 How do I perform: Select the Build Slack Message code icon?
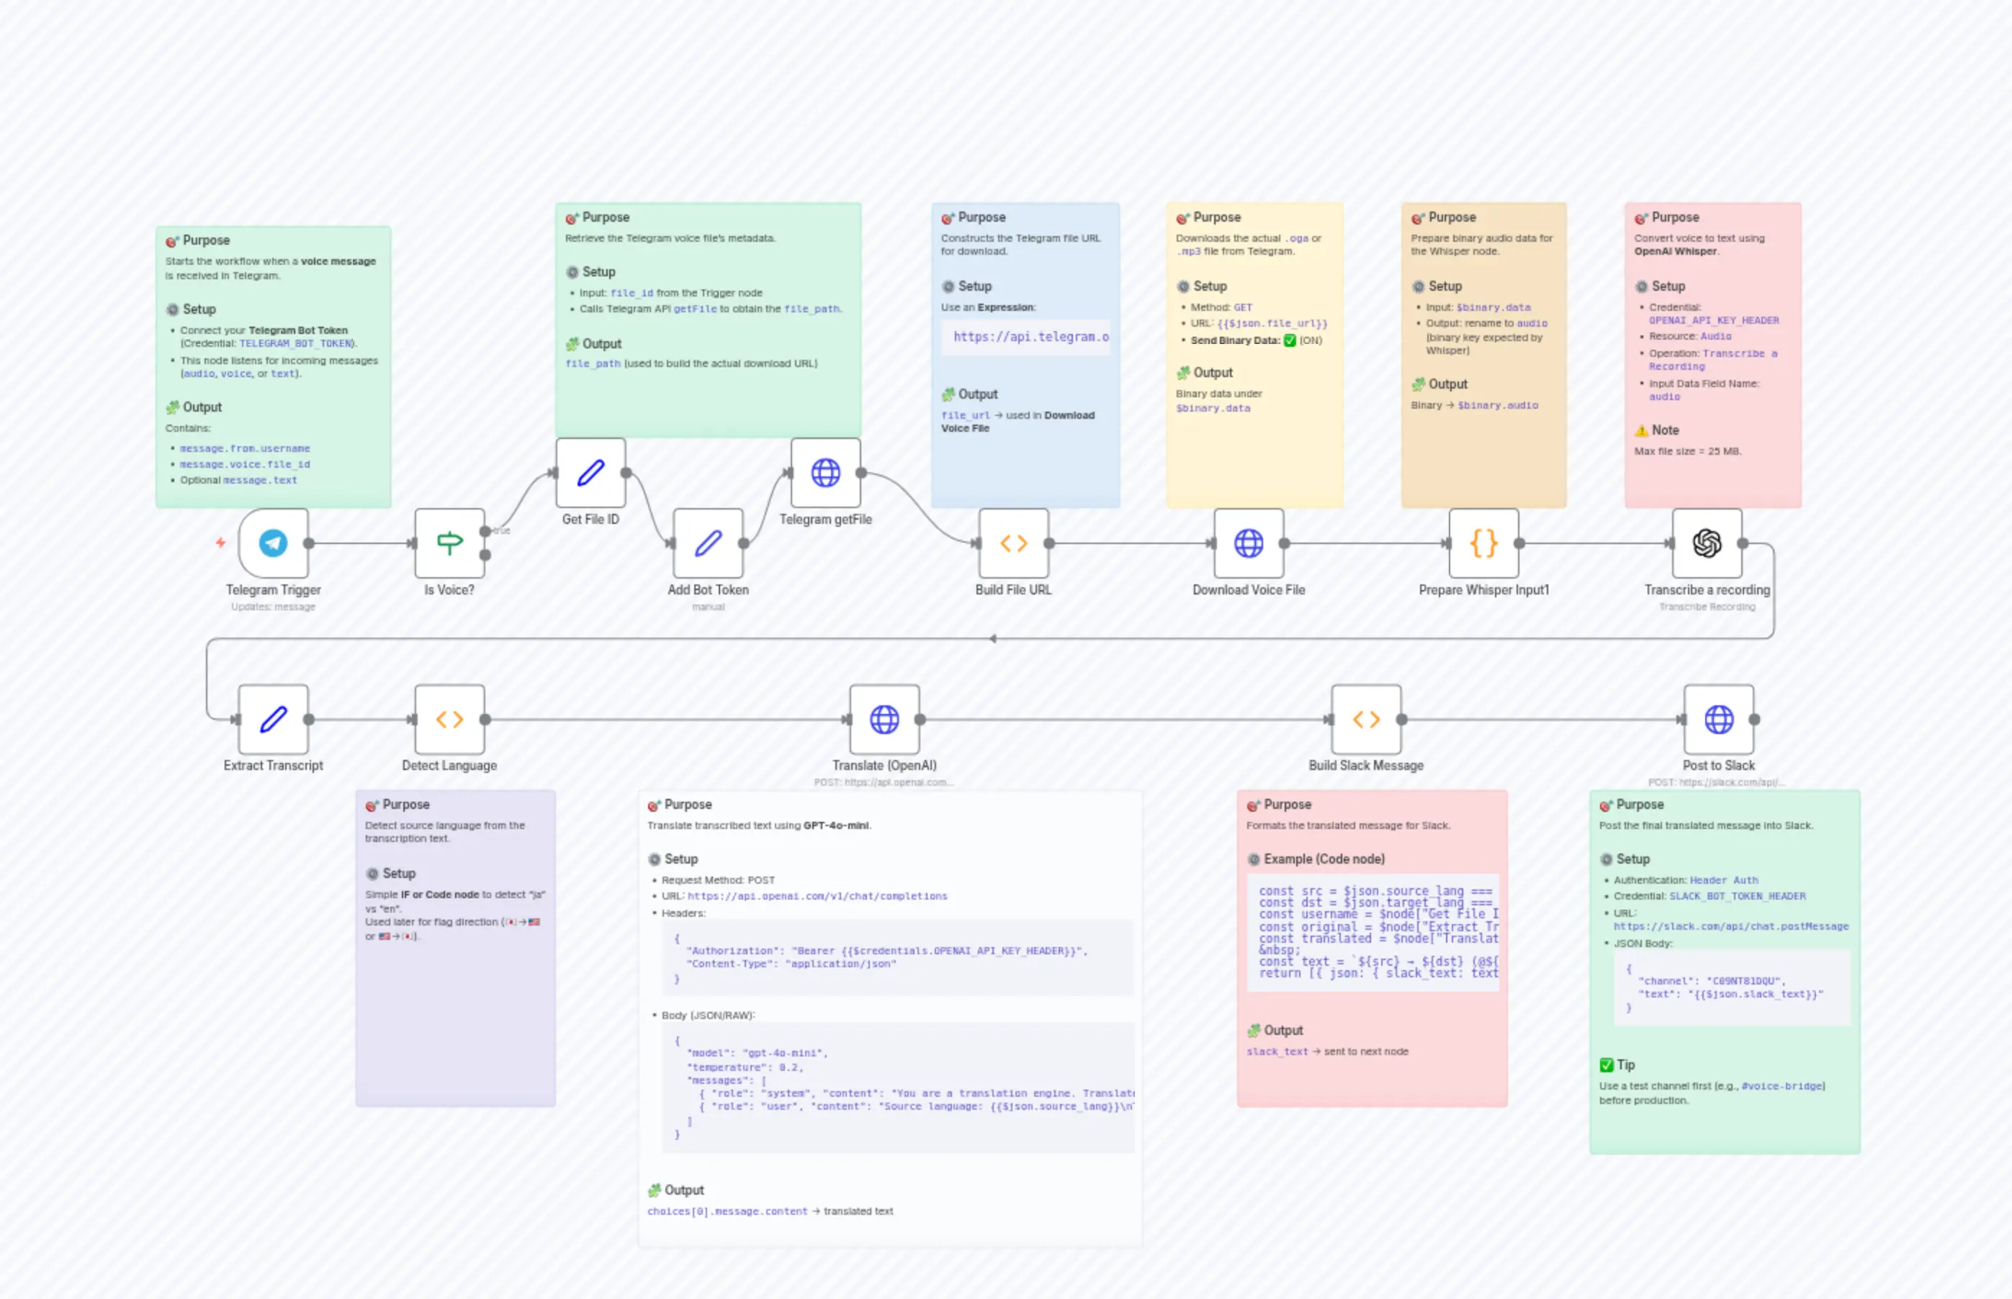(1365, 719)
